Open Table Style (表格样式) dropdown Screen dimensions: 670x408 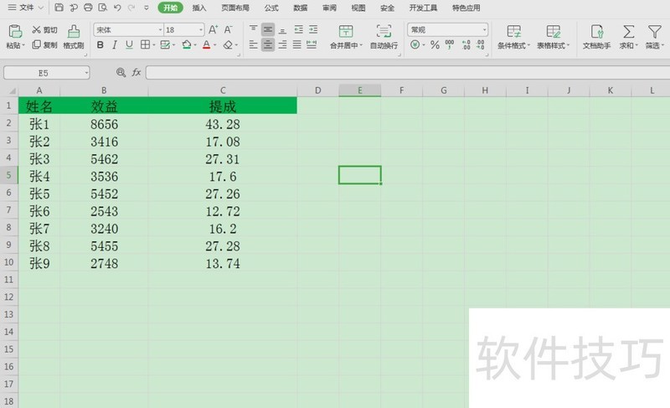click(554, 37)
